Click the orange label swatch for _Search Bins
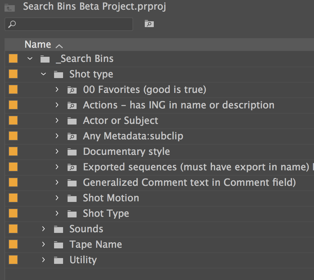 coord(13,58)
